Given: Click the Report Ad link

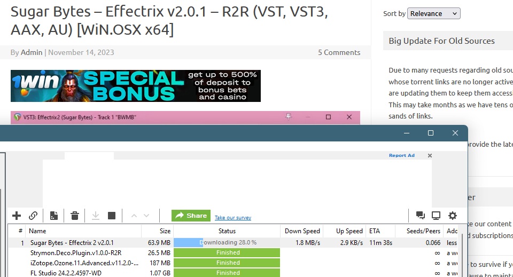Looking at the screenshot, I should click(402, 155).
